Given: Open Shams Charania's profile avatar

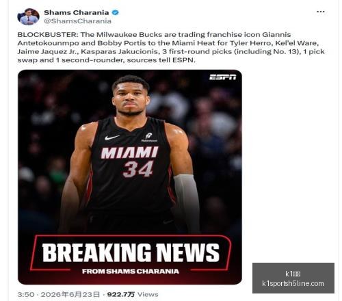Looking at the screenshot, I should tap(28, 16).
